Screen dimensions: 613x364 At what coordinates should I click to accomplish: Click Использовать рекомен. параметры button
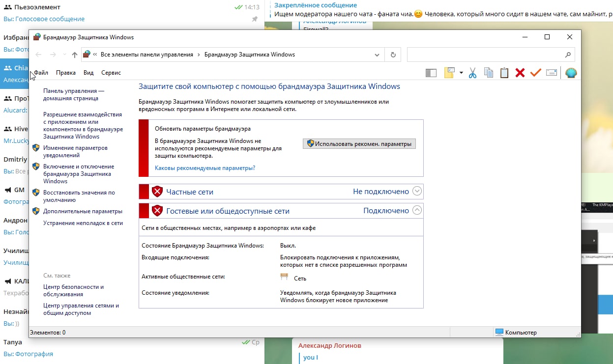[x=359, y=143]
